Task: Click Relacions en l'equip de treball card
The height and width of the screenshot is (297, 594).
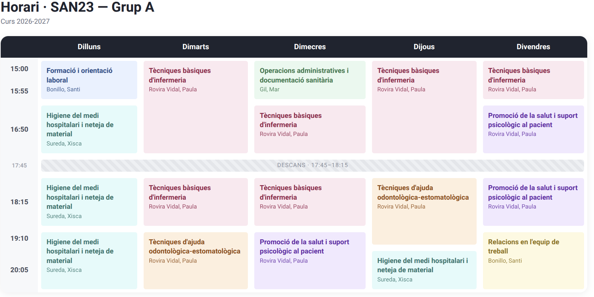Action: coord(533,261)
